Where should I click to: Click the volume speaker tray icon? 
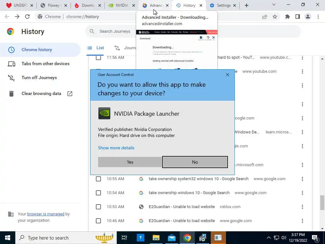(284, 238)
